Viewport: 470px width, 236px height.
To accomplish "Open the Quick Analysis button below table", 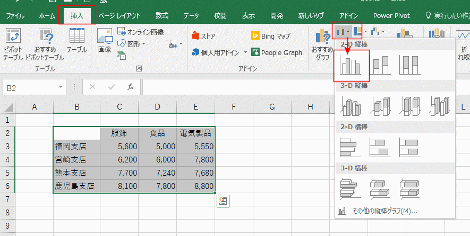I will click(223, 201).
